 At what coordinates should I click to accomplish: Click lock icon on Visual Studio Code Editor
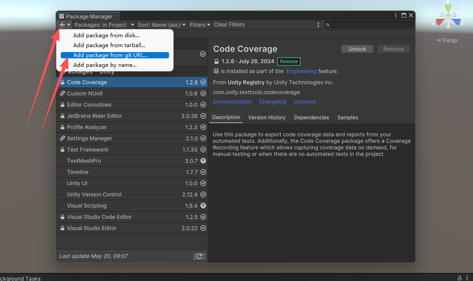62,217
